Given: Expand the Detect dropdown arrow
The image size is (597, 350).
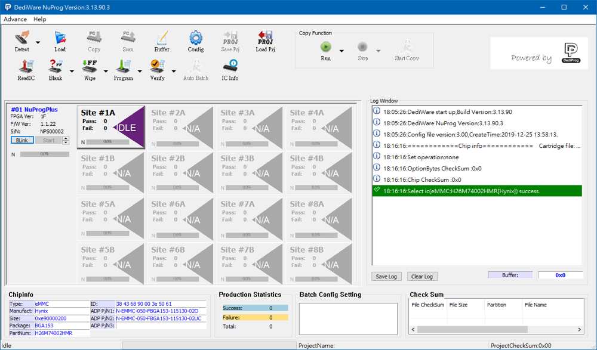Looking at the screenshot, I should coord(38,42).
